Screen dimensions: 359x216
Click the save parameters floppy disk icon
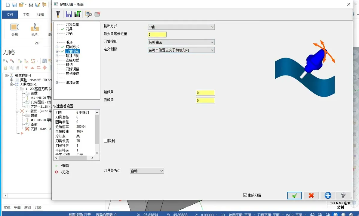[69, 14]
